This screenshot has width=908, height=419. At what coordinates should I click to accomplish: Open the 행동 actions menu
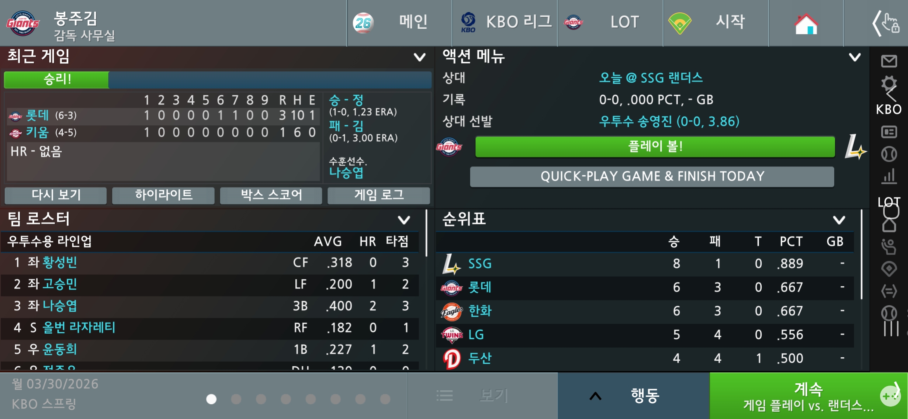click(x=634, y=396)
